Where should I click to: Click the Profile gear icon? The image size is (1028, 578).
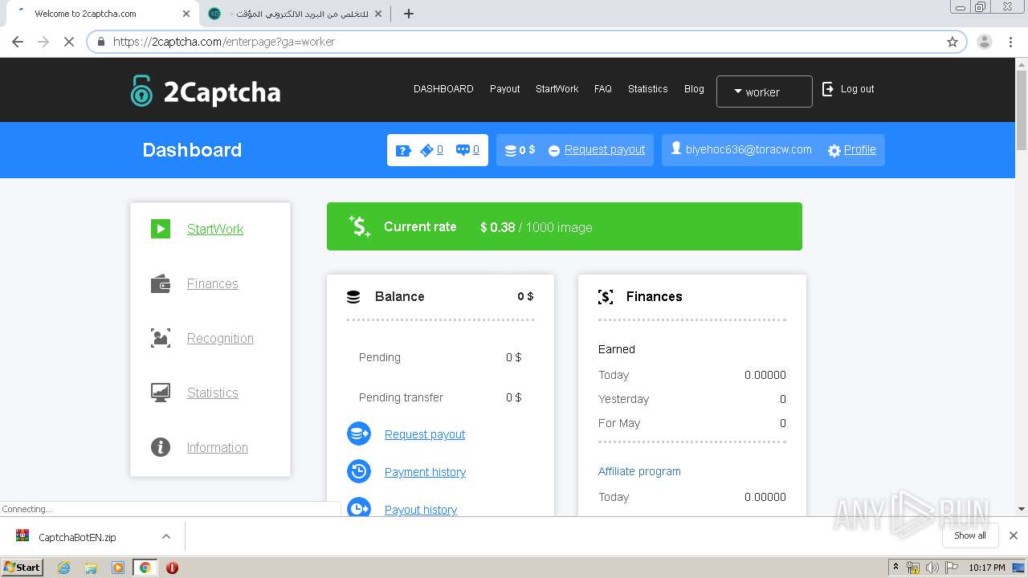click(834, 151)
